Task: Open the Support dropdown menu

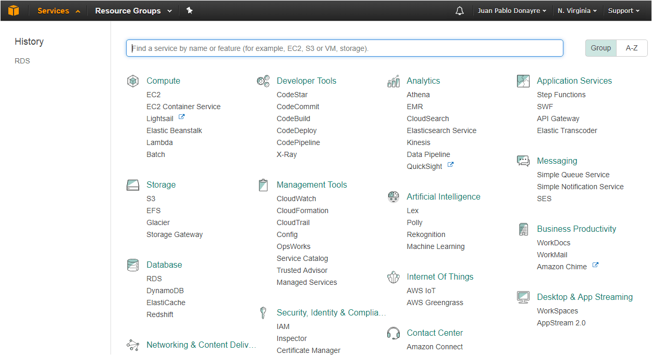Action: click(x=623, y=11)
